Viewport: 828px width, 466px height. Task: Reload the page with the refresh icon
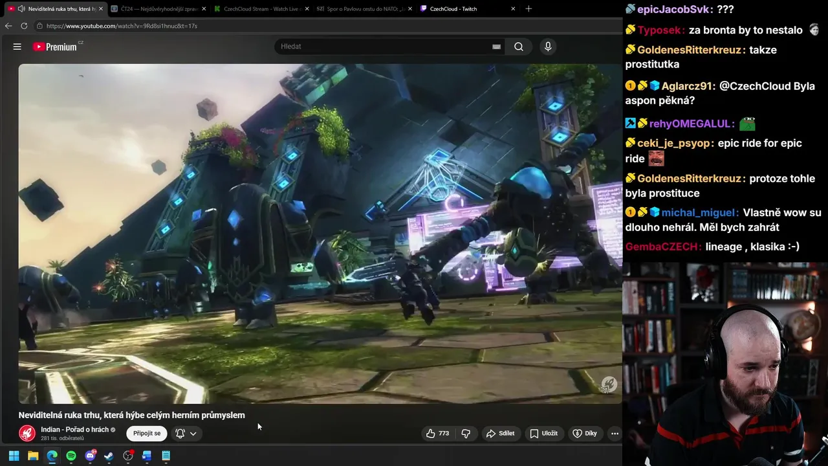[x=24, y=26]
